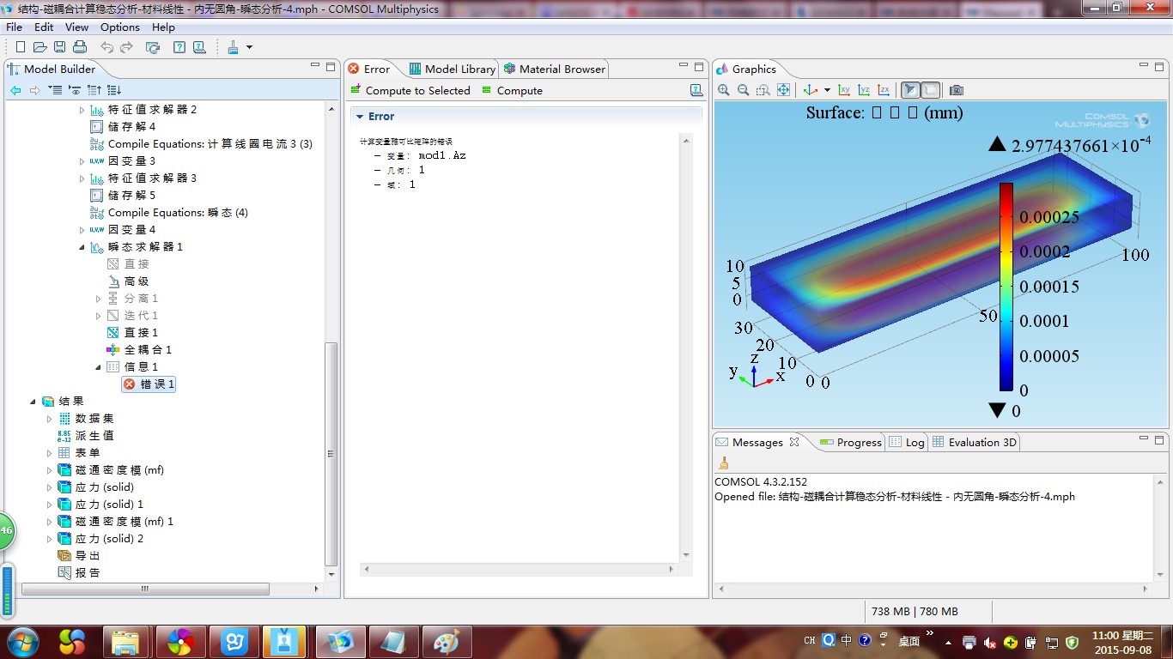1173x659 pixels.
Task: Click the Compute button
Action: pos(513,90)
